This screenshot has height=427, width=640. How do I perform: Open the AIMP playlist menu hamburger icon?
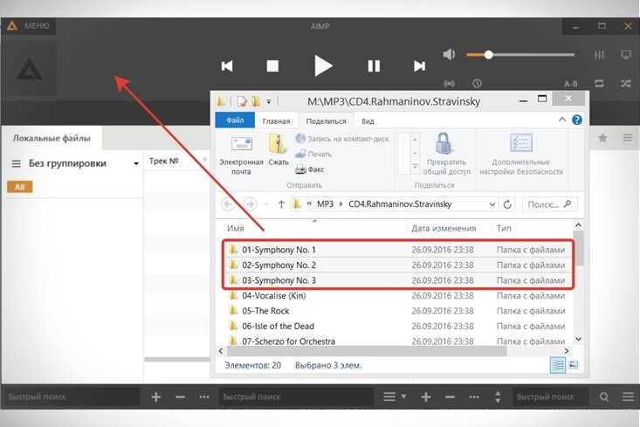tap(628, 138)
